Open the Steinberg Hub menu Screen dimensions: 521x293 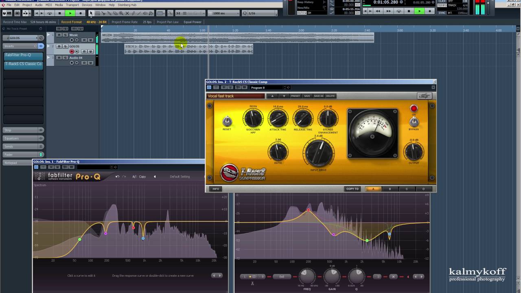coord(127,5)
